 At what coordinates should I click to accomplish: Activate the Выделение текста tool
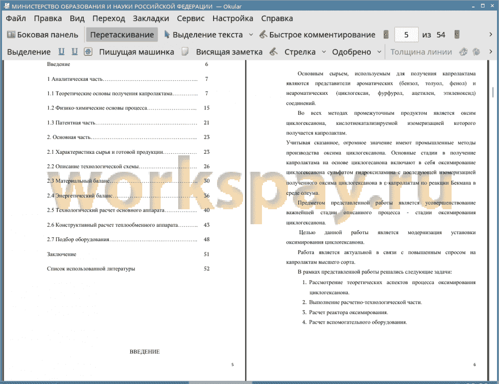point(204,35)
